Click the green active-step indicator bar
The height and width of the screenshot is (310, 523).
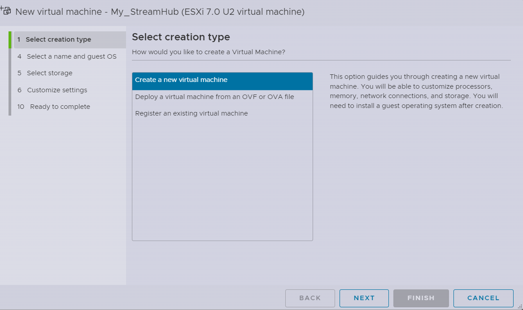(10, 40)
